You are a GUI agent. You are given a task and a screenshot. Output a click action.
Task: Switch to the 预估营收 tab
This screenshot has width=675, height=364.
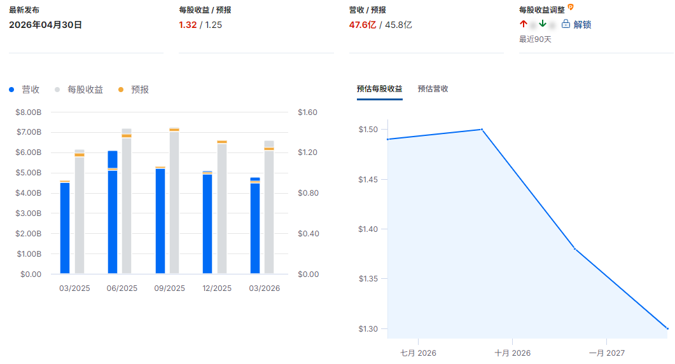433,89
